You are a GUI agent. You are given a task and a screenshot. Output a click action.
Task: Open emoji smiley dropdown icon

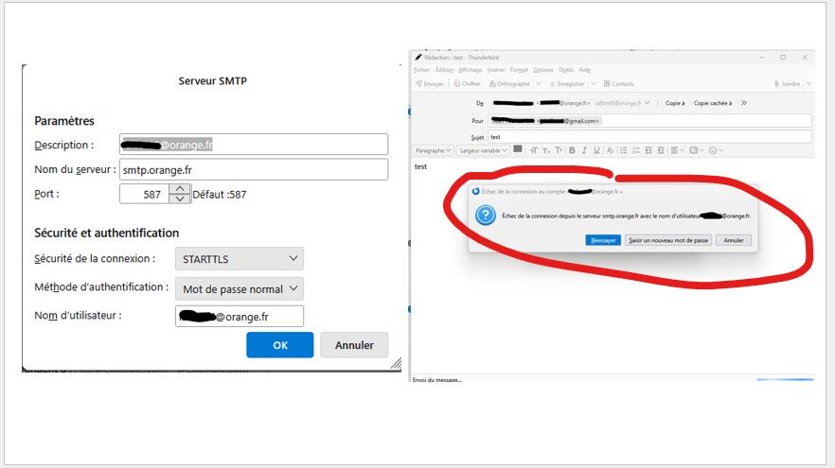tap(716, 150)
